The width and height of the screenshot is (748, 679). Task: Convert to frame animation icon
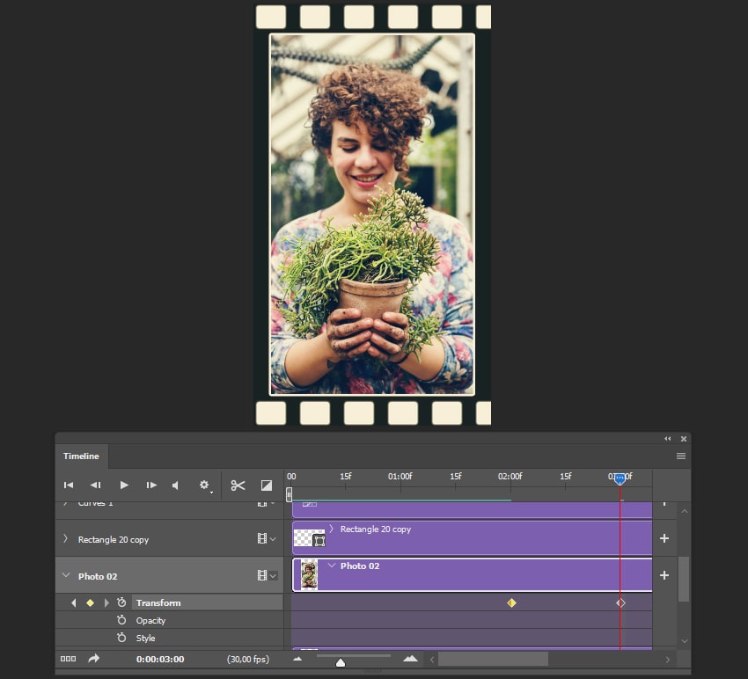[x=68, y=658]
